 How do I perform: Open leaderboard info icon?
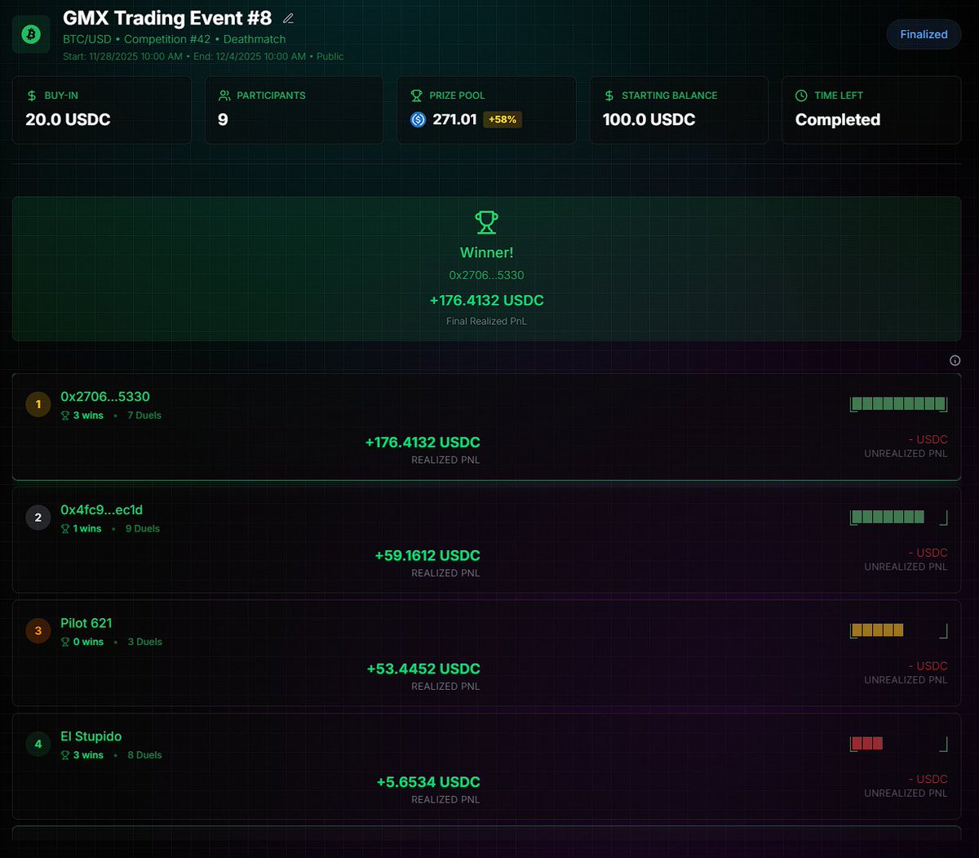point(955,360)
